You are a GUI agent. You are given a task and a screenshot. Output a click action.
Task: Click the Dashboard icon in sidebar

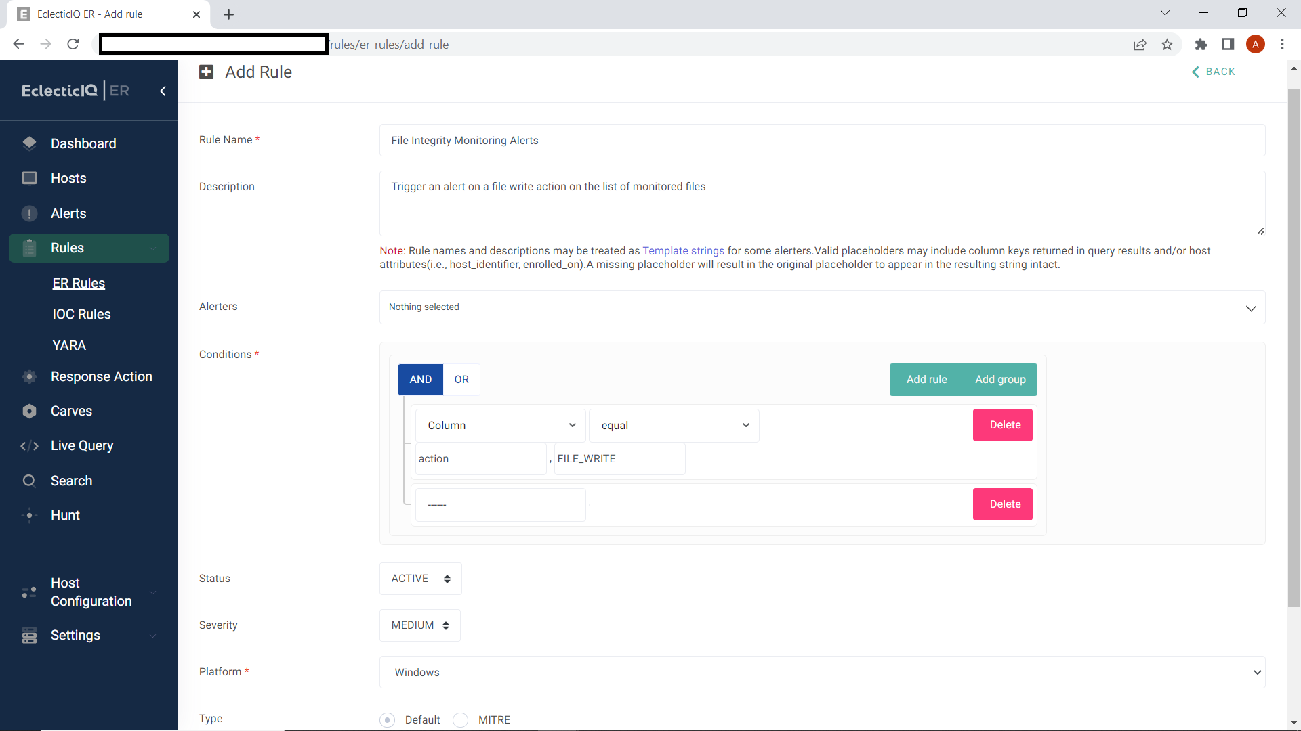[x=29, y=143]
